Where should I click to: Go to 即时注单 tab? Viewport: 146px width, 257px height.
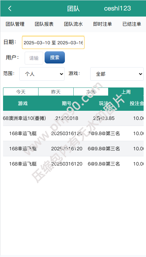(102, 24)
